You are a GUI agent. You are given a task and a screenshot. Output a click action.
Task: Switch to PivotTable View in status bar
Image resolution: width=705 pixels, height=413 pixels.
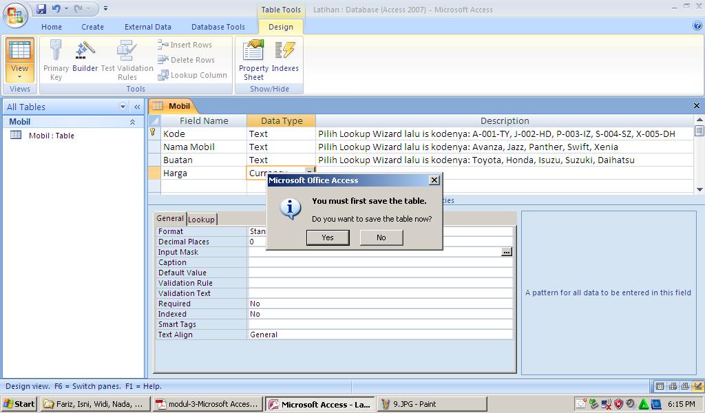673,386
